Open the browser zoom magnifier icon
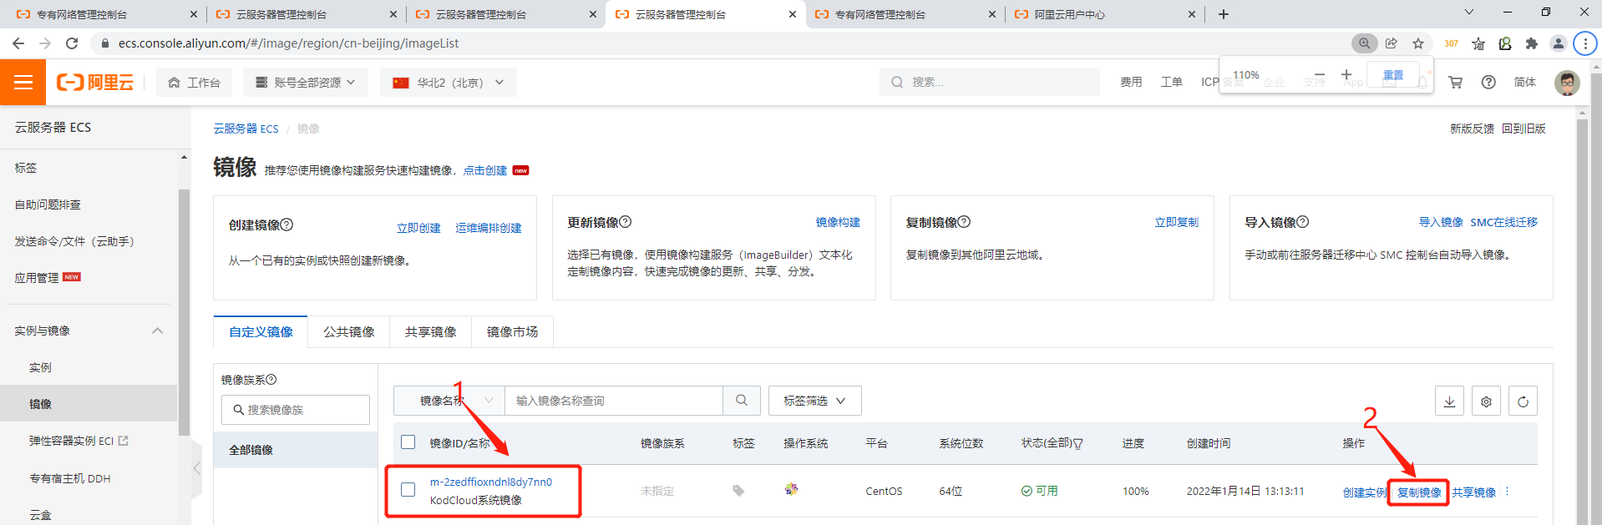 pos(1364,43)
